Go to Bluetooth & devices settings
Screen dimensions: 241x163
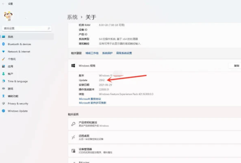click(x=19, y=44)
